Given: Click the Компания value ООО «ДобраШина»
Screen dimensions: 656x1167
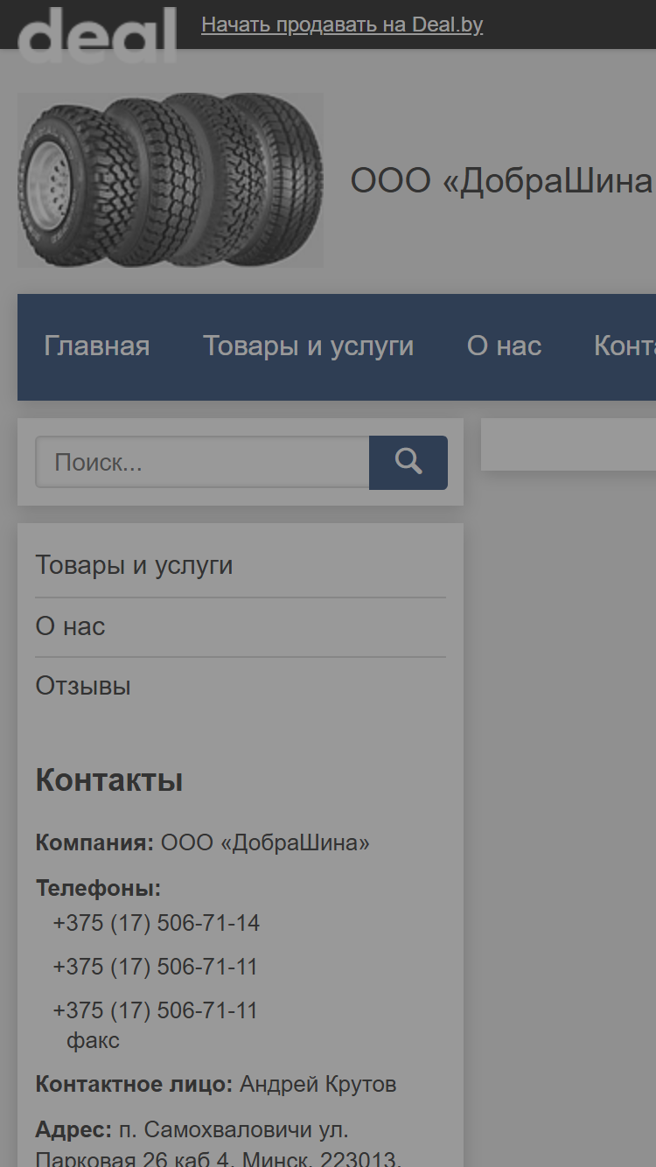Looking at the screenshot, I should coord(265,843).
